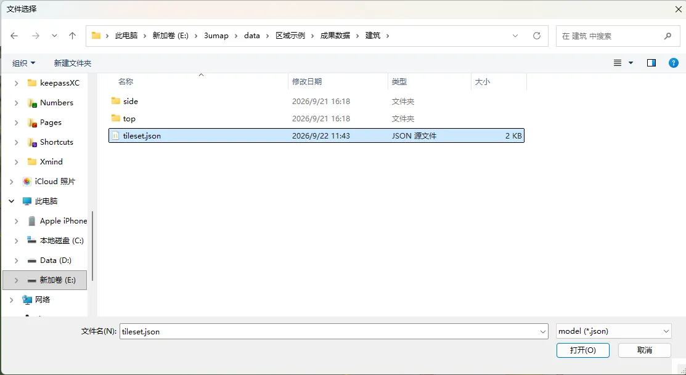The width and height of the screenshot is (686, 375).
Task: Open help with question mark icon
Action: 673,63
